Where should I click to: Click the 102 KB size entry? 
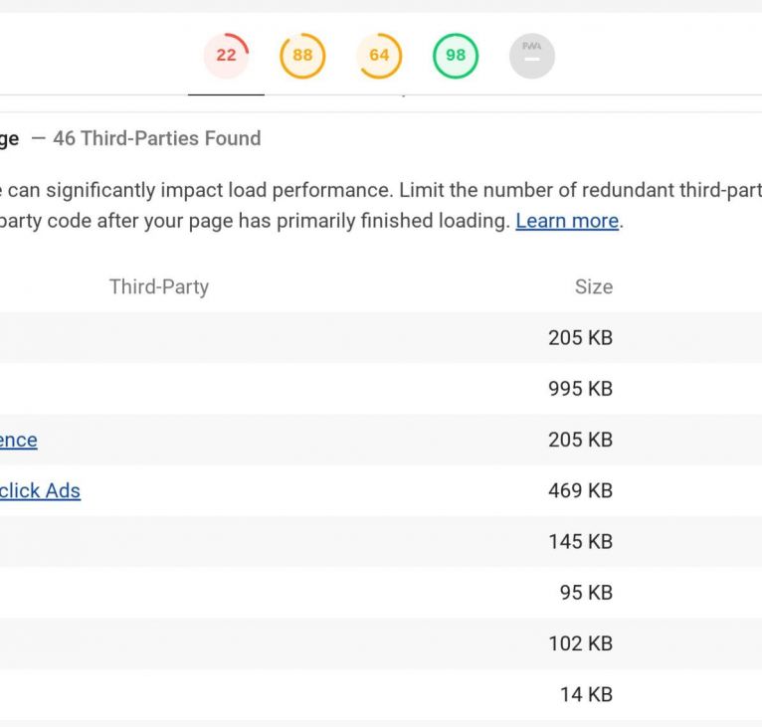(x=580, y=643)
